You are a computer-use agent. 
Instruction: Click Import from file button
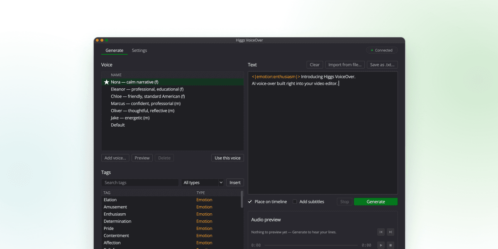click(345, 65)
